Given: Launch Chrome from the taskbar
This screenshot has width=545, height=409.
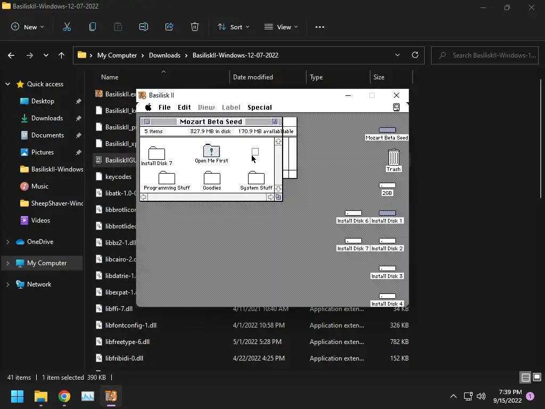Looking at the screenshot, I should pyautogui.click(x=64, y=396).
